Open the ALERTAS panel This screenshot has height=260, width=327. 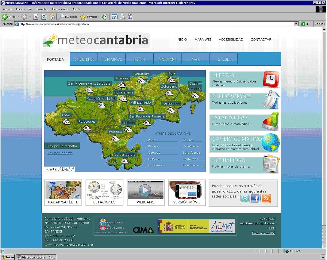pyautogui.click(x=244, y=79)
